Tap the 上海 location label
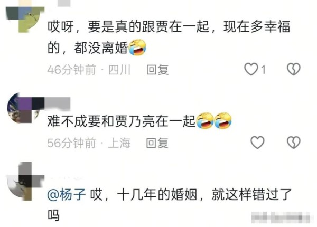 tap(119, 143)
